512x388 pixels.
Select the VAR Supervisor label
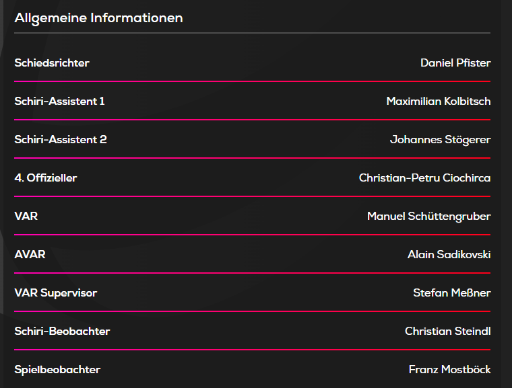tap(56, 293)
